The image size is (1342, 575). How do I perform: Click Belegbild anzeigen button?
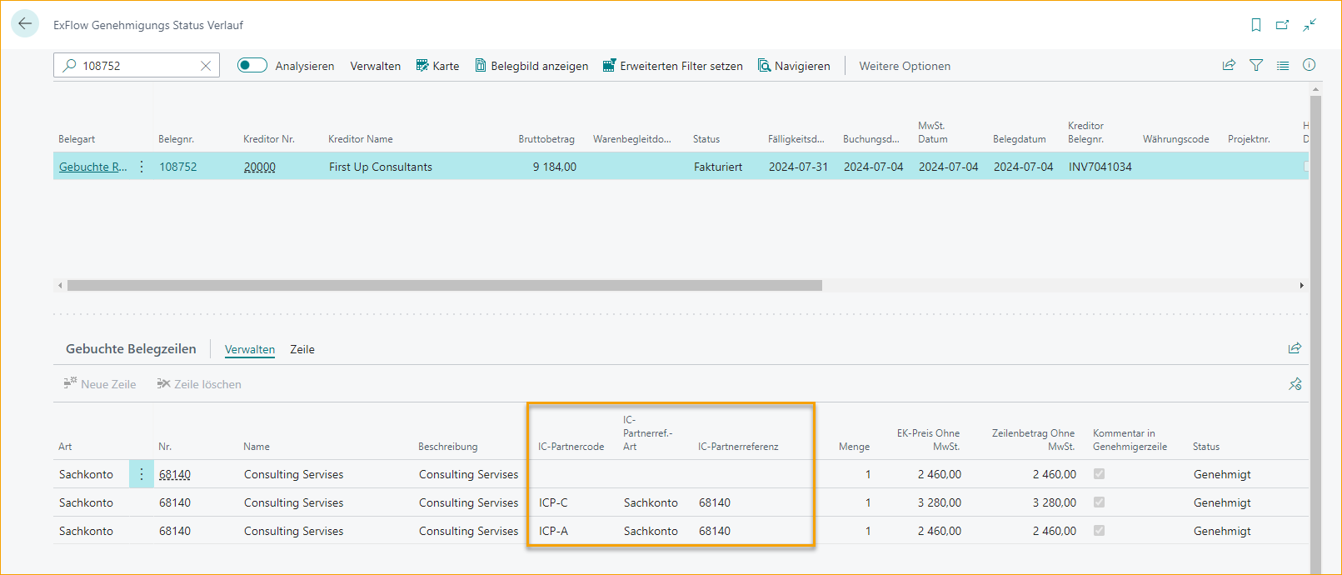(x=531, y=66)
